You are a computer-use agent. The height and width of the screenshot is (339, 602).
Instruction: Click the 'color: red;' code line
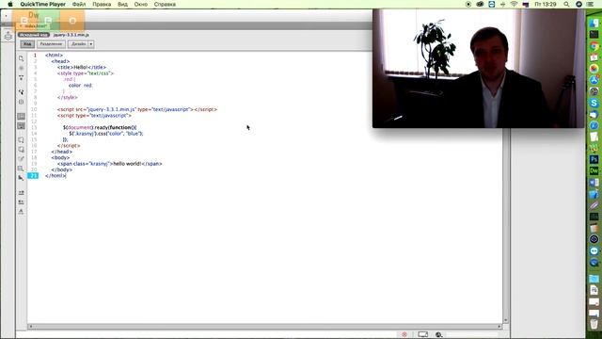(81, 86)
